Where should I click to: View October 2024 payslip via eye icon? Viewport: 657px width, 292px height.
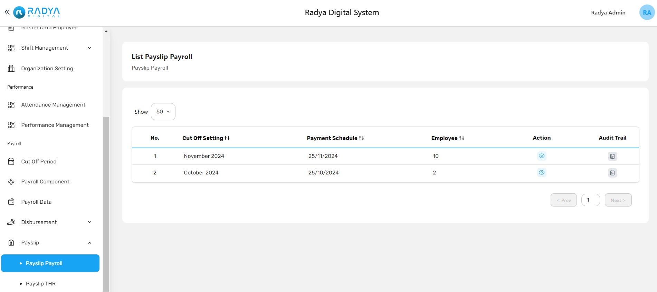[x=541, y=172]
